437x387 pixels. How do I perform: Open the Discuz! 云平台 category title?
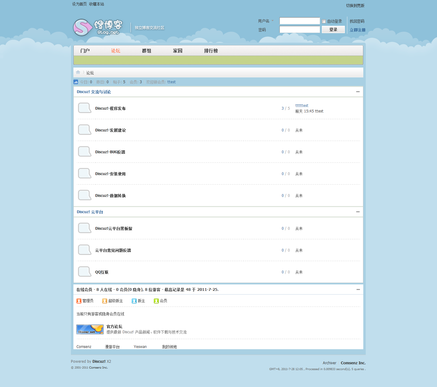[x=90, y=212]
